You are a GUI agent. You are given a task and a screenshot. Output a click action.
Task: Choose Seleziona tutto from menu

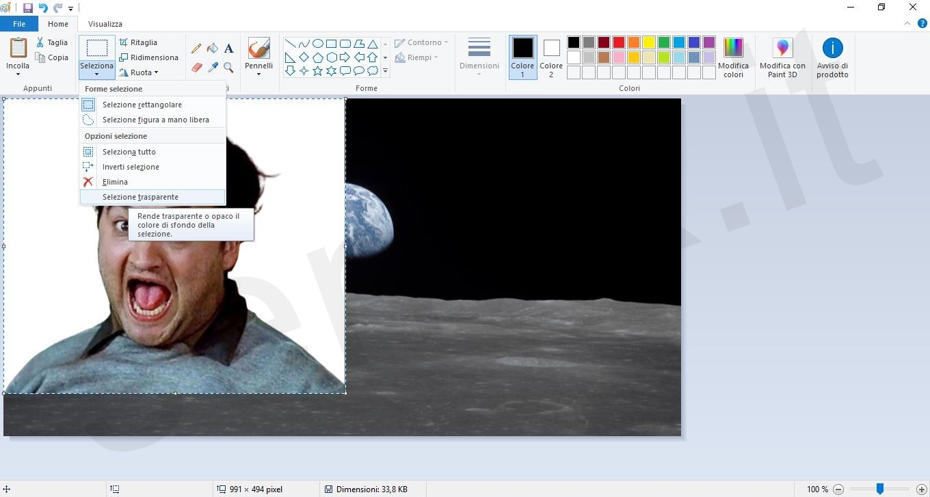pyautogui.click(x=152, y=152)
